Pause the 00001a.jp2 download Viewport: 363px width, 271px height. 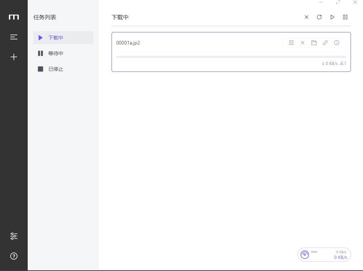pyautogui.click(x=291, y=43)
